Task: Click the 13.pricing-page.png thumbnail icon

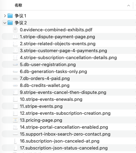Action: tap(15, 120)
